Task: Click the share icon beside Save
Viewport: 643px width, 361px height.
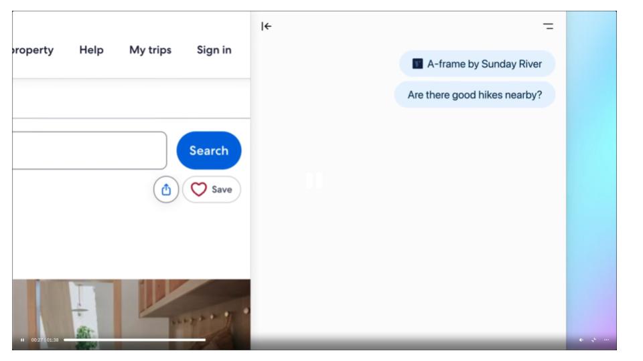Action: click(167, 189)
